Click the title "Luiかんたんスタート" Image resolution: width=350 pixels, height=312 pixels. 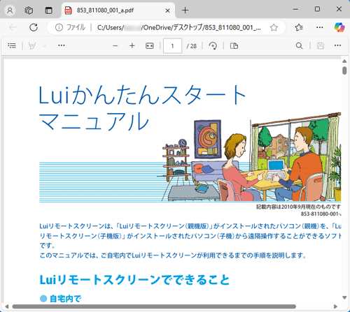click(x=142, y=95)
